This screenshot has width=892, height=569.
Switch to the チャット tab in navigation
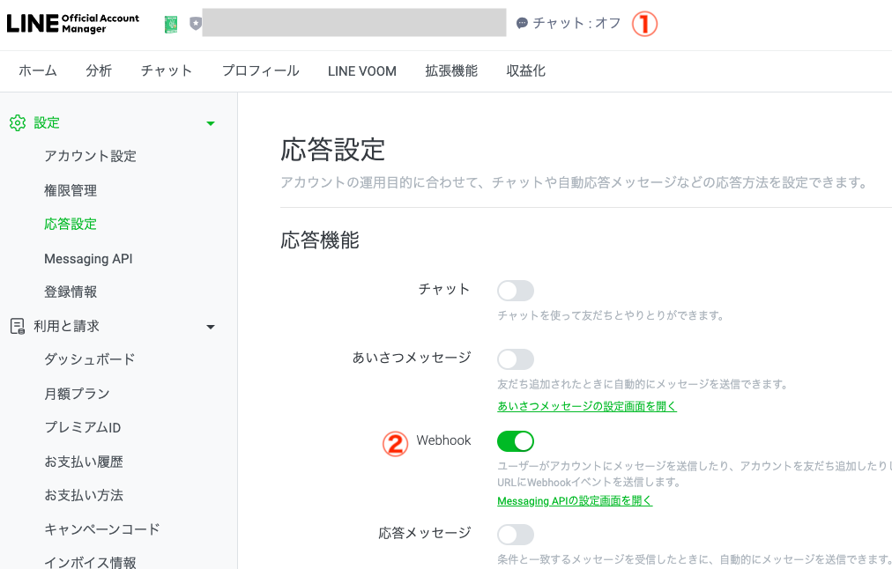[x=166, y=71]
